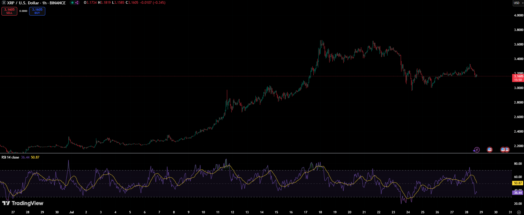Click the 2.2000 price axis label

tap(519, 146)
